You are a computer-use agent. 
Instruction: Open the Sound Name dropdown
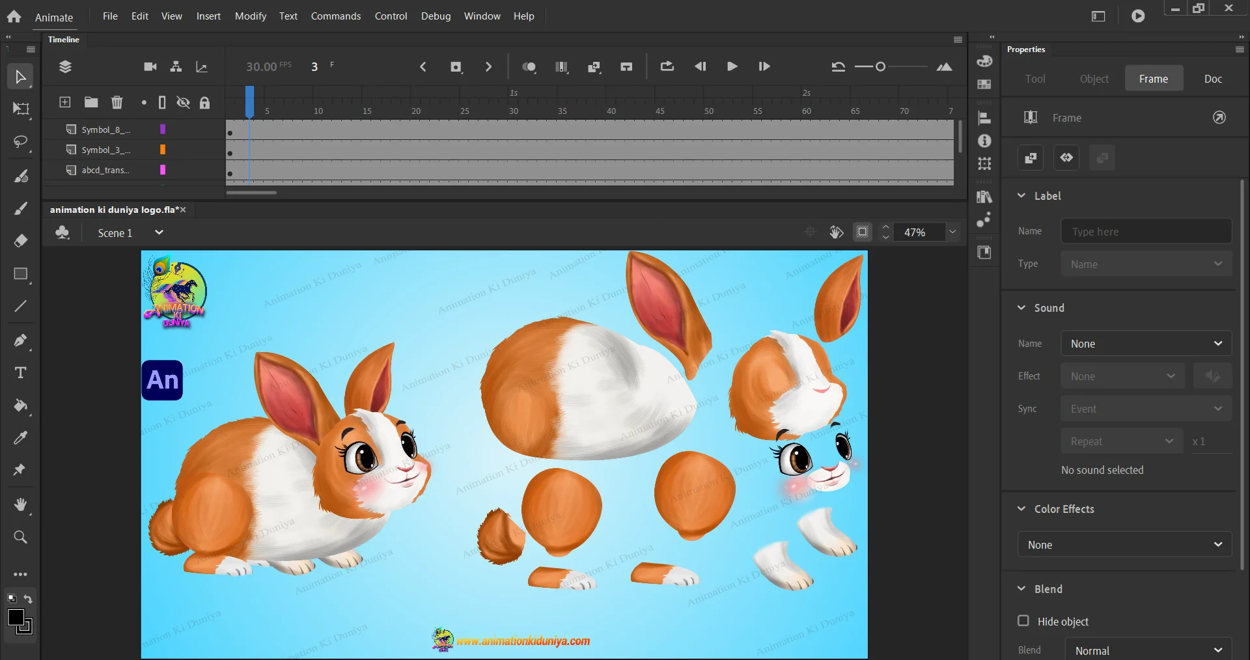coord(1146,344)
